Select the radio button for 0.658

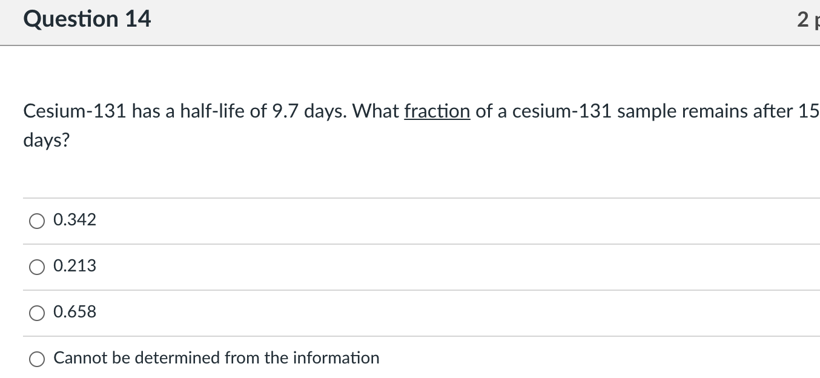[37, 313]
